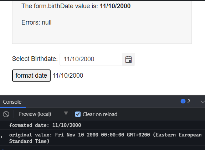
Task: Switch to the Console tab
Action: click(12, 102)
